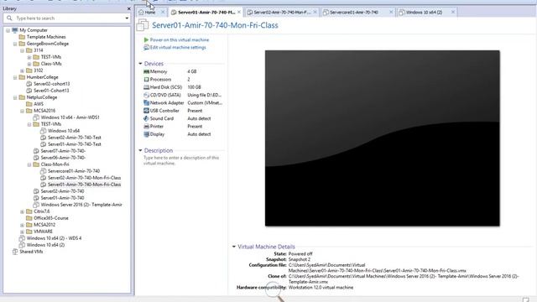
Task: Select Server02-Amir-70-740-Mon-Fri-Class in library tree
Action: click(x=84, y=178)
